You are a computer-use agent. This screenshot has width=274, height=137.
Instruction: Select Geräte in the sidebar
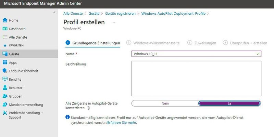tap(29, 54)
